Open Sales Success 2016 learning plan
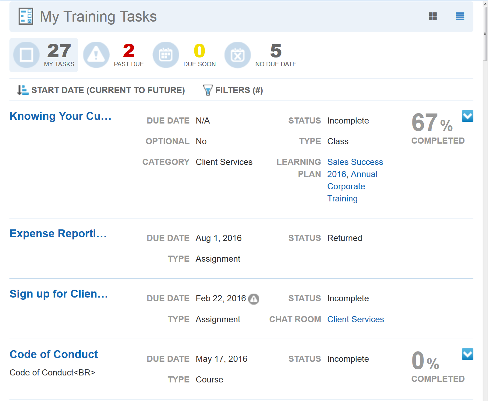The width and height of the screenshot is (488, 401). tap(355, 162)
